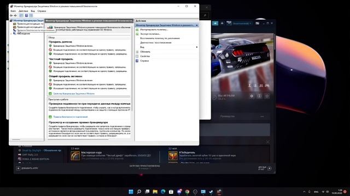Screen dimensions: 350x196
Task: Open Правила безопасности подключений link in overview
Action: click(71, 117)
